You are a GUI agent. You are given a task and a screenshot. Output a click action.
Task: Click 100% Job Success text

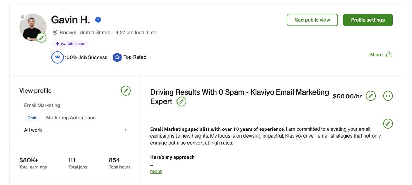pyautogui.click(x=86, y=57)
